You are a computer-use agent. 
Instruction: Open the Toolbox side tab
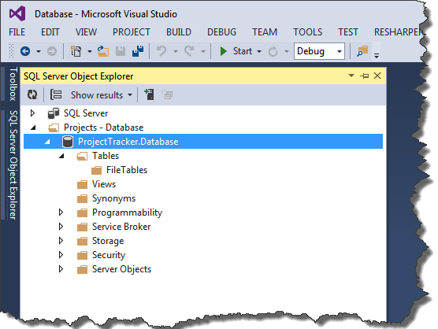[x=13, y=83]
